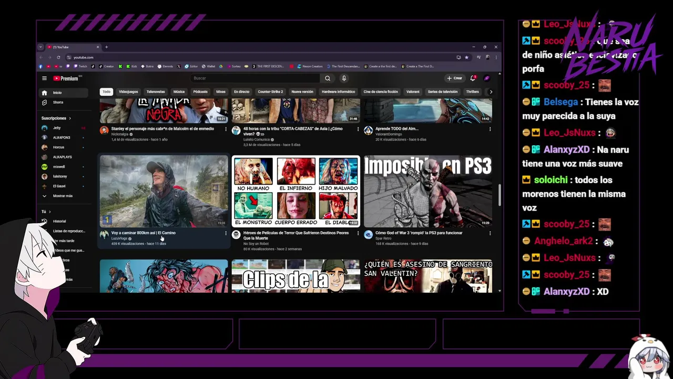Click the search magnifier button
673x379 pixels.
[327, 78]
